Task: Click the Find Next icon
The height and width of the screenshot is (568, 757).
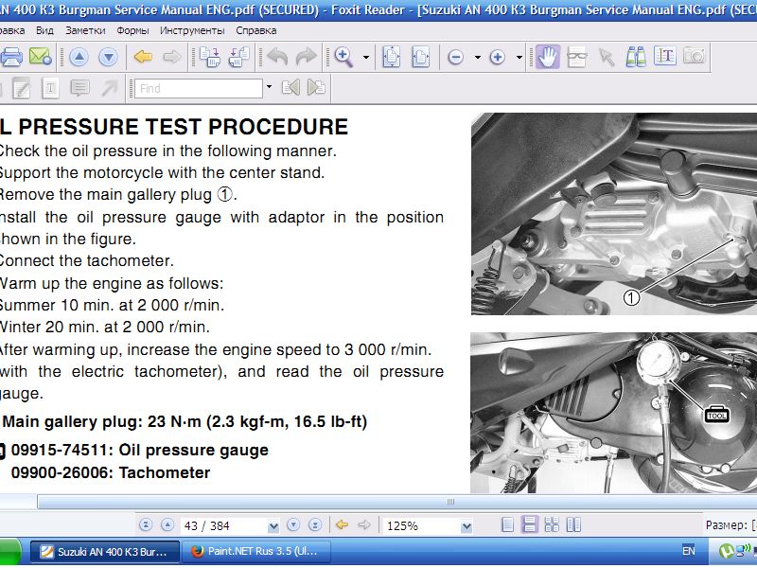Action: pos(316,87)
